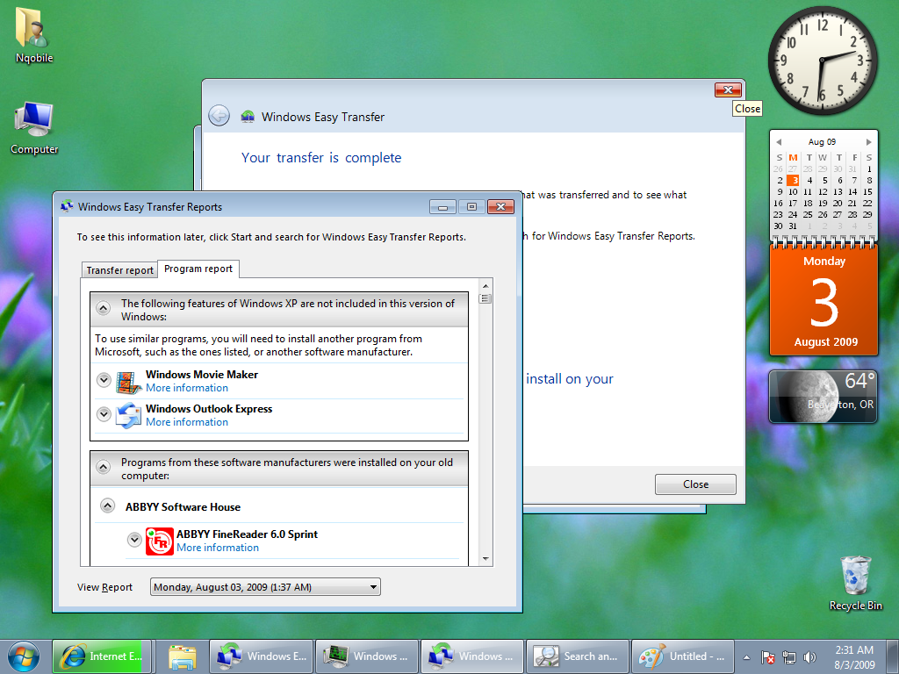
Task: Click the Windows Movie Maker program icon
Action: click(128, 382)
